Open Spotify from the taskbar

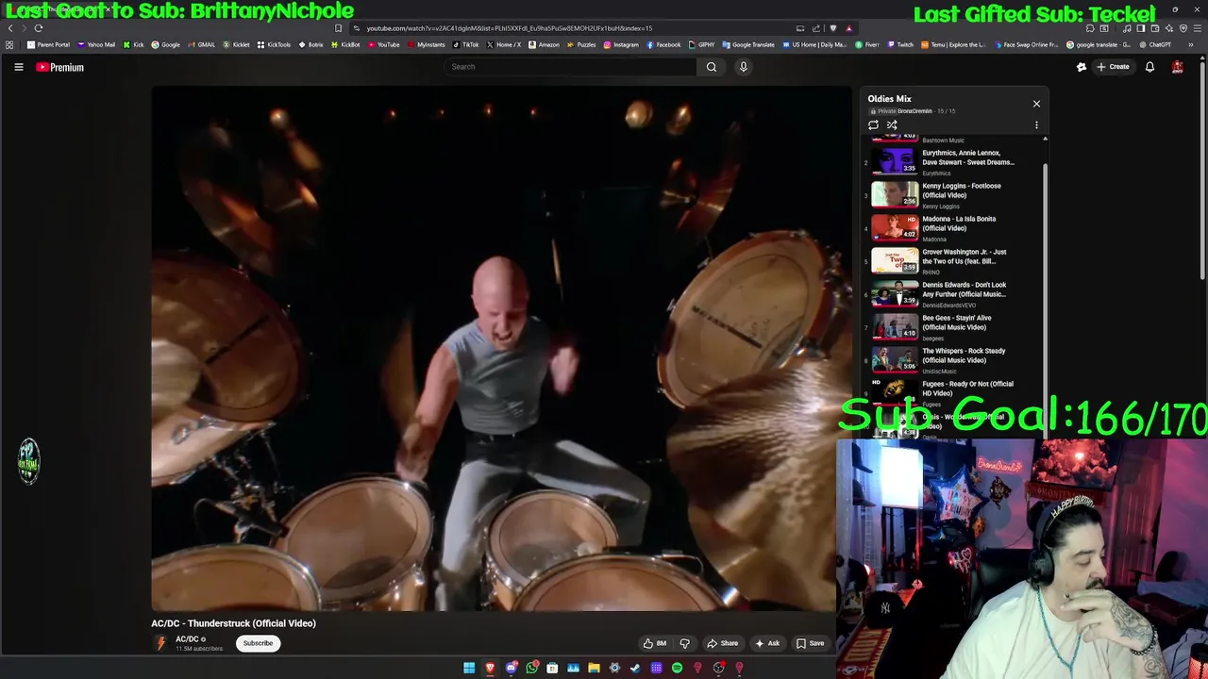click(677, 668)
